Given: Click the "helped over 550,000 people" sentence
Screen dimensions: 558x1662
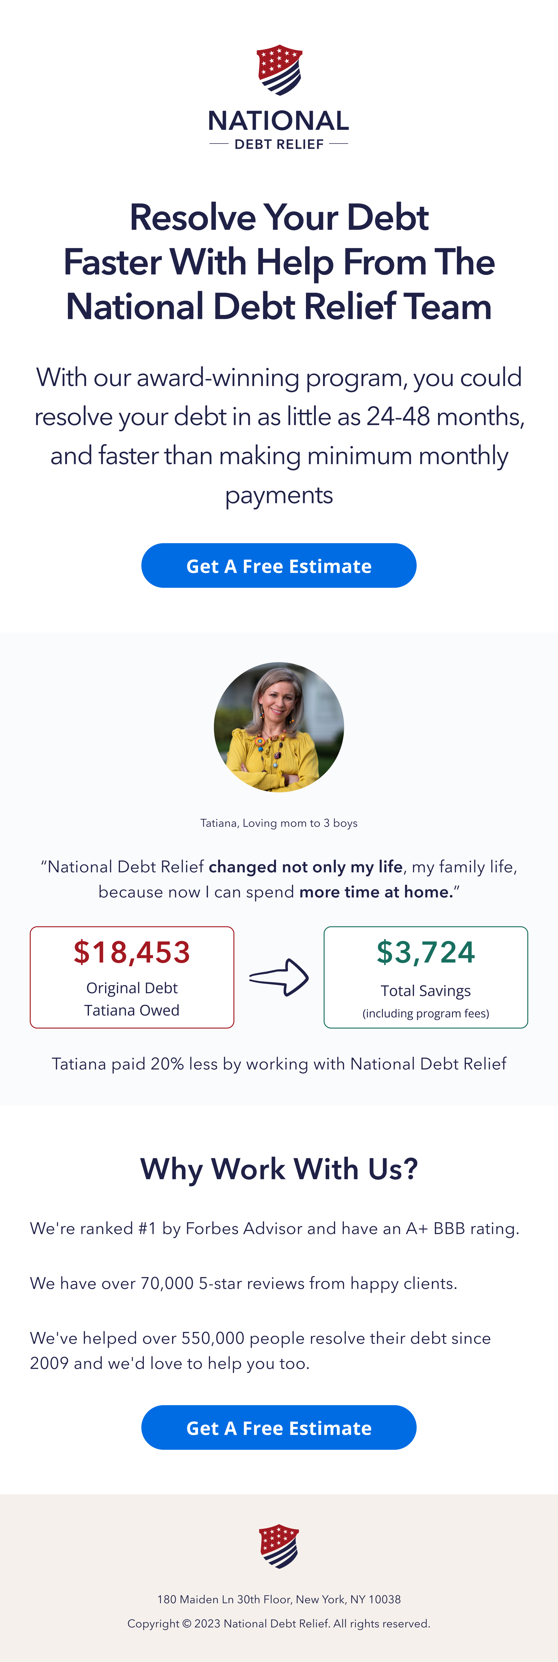Looking at the screenshot, I should (x=260, y=1350).
